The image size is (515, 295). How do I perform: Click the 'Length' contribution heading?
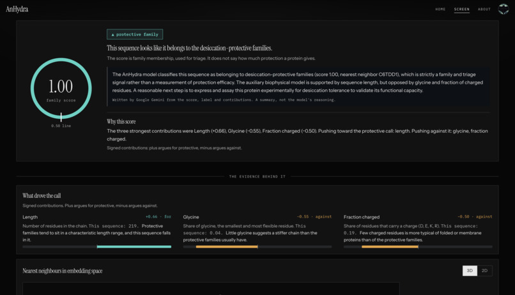point(30,217)
